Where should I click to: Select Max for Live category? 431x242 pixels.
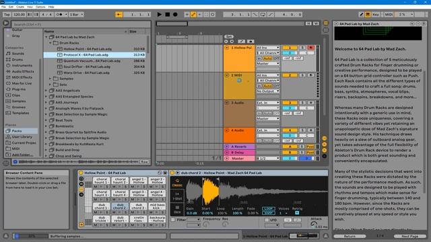pyautogui.click(x=22, y=83)
